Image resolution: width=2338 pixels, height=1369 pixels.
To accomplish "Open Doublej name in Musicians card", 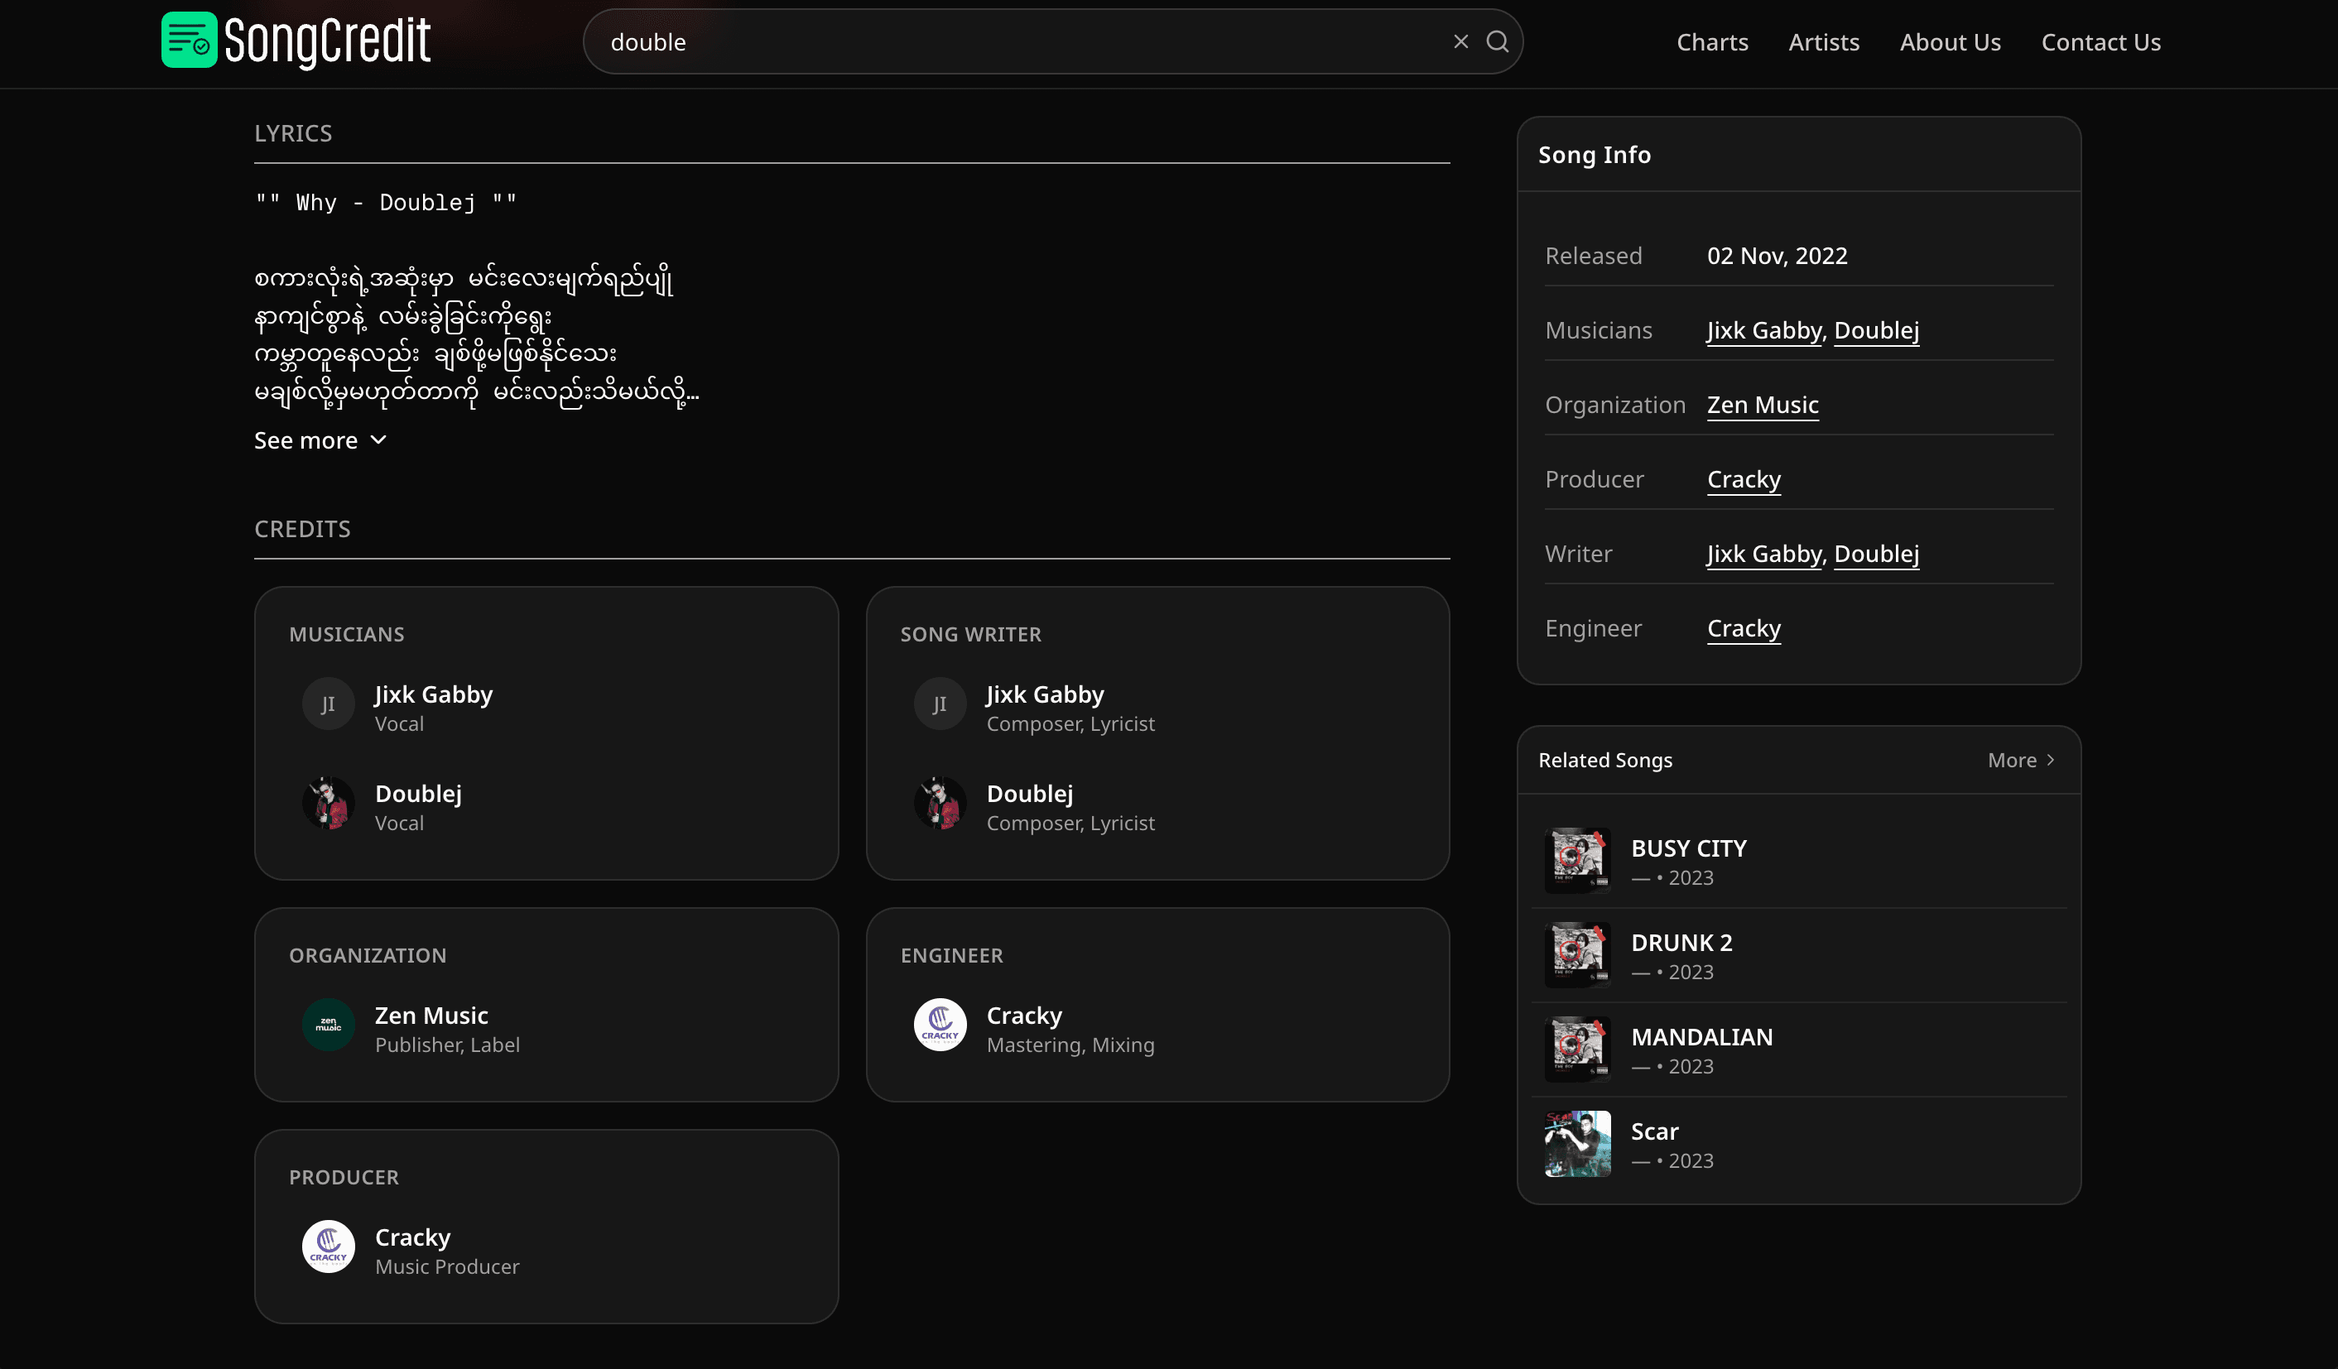I will 418,793.
